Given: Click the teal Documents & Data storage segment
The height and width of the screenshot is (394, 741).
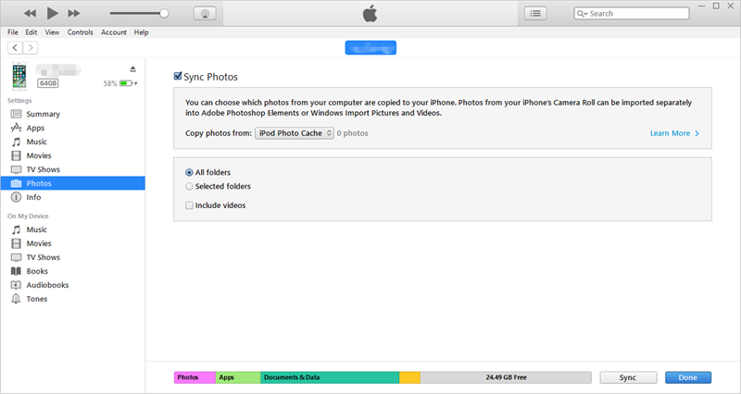Looking at the screenshot, I should click(x=330, y=377).
